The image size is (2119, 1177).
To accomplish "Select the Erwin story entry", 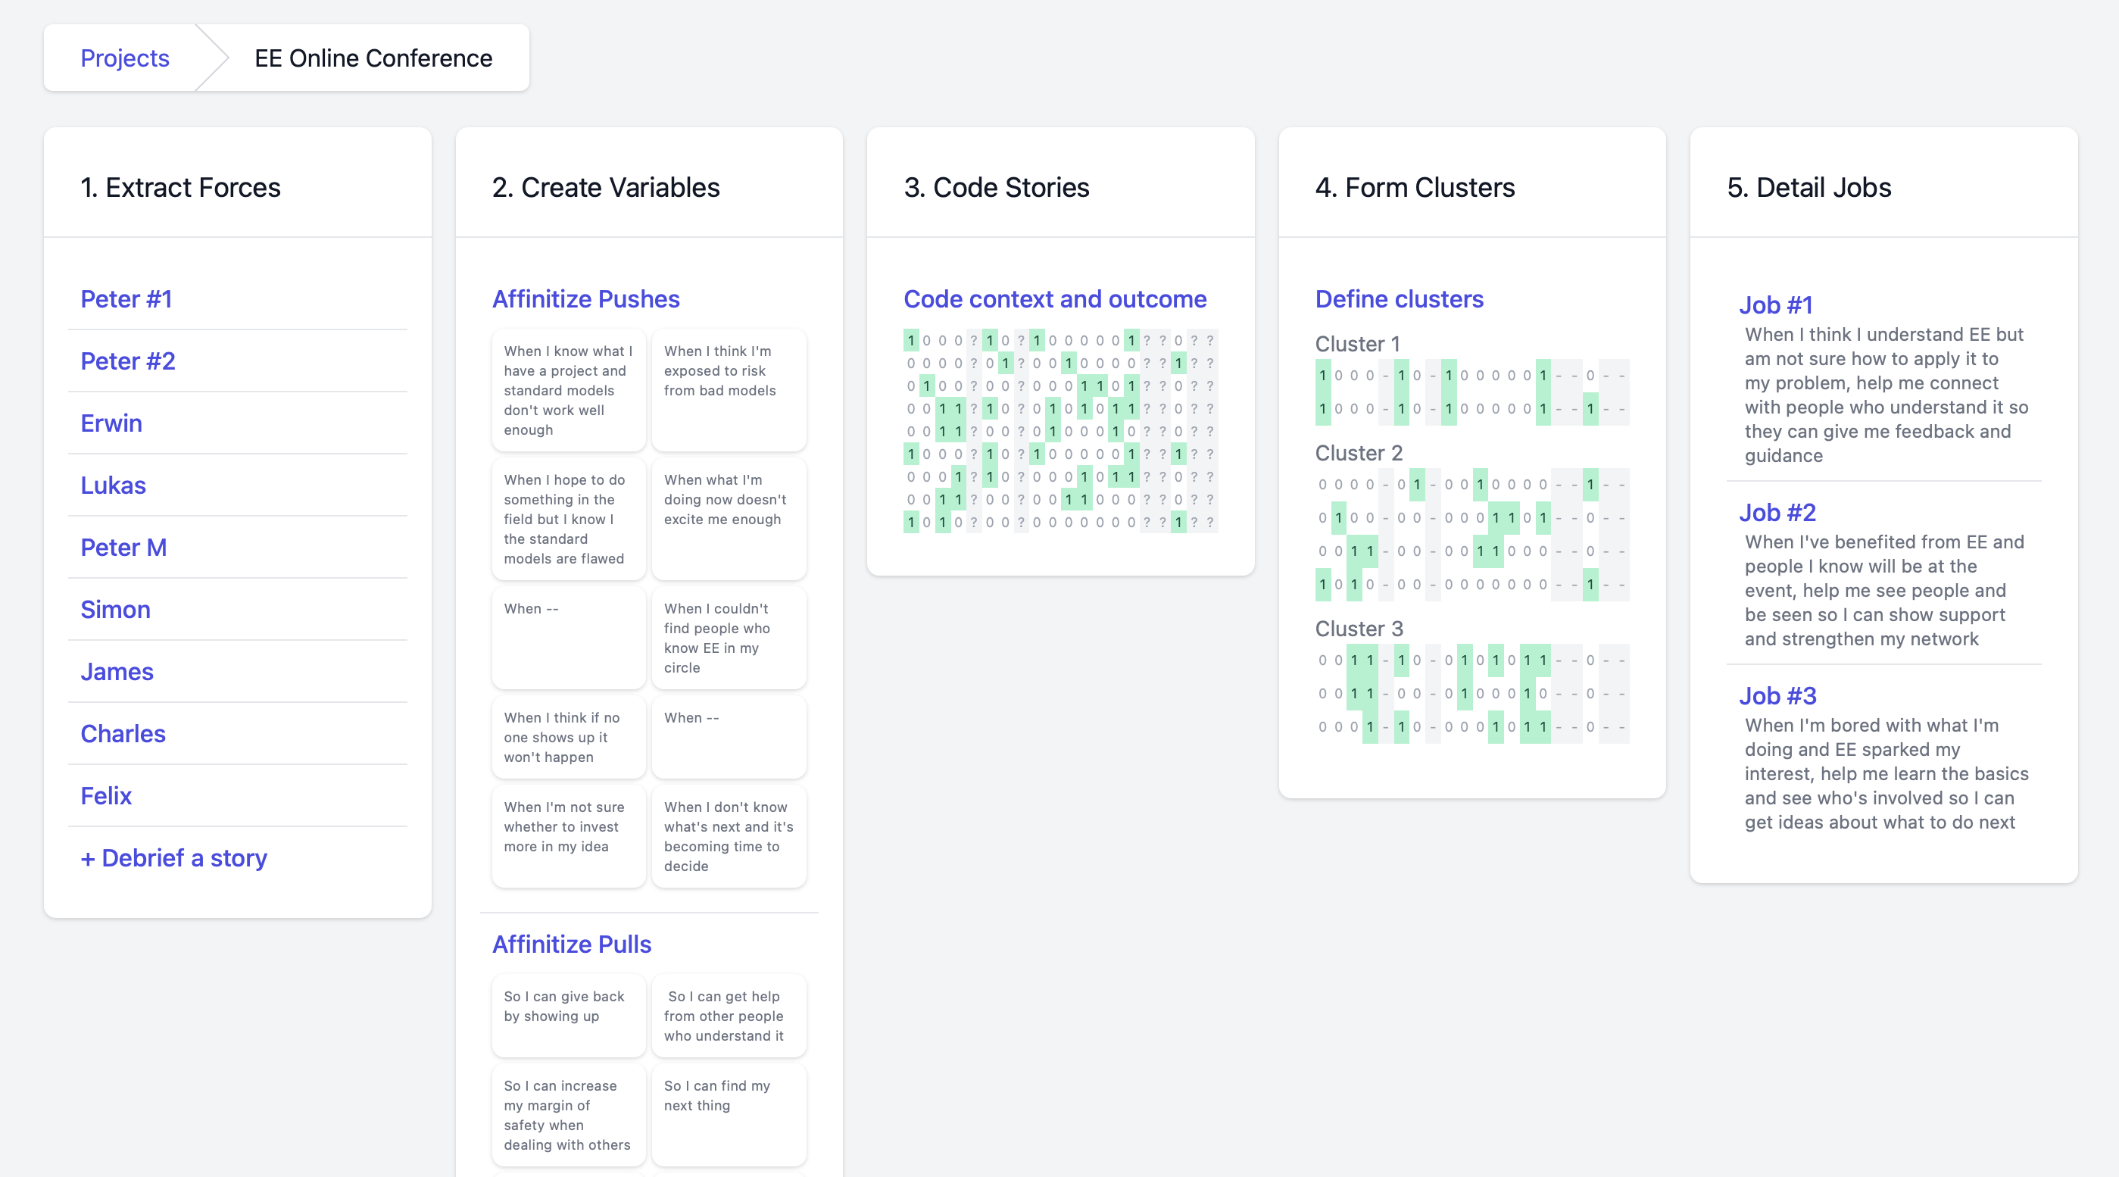I will pyautogui.click(x=111, y=423).
